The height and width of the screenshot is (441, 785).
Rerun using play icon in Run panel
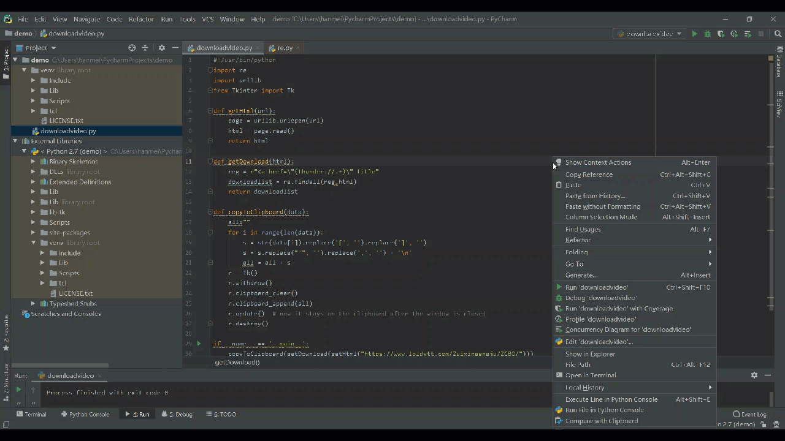click(18, 390)
